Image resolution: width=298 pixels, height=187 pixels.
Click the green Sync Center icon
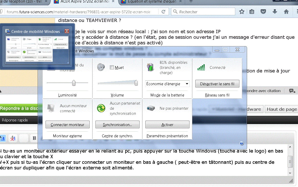pyautogui.click(x=101, y=108)
